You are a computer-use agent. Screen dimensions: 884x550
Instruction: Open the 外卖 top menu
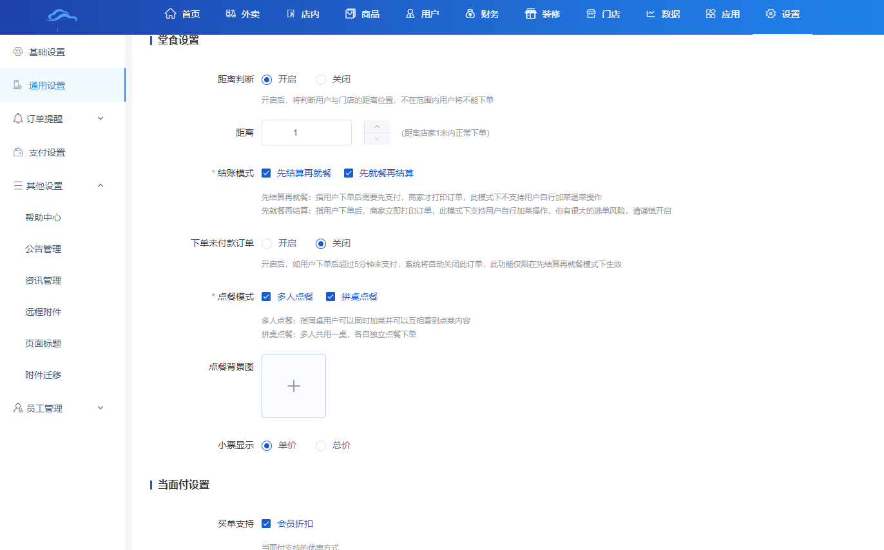click(x=242, y=14)
